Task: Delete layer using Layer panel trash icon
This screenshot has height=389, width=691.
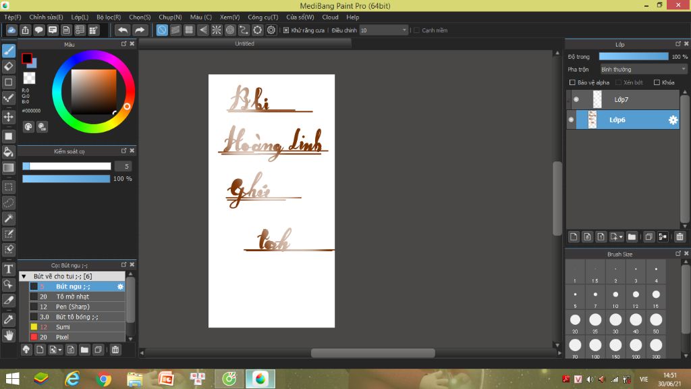Action: (680, 237)
